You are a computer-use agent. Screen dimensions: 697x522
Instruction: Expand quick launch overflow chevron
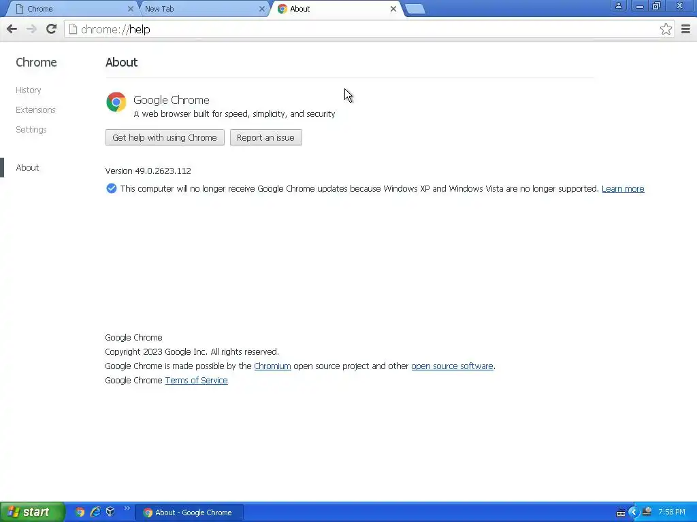pos(127,508)
